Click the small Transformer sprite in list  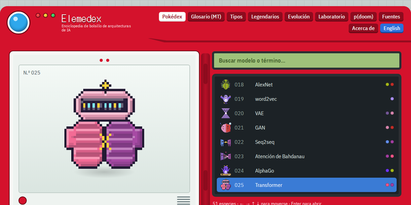226,185
